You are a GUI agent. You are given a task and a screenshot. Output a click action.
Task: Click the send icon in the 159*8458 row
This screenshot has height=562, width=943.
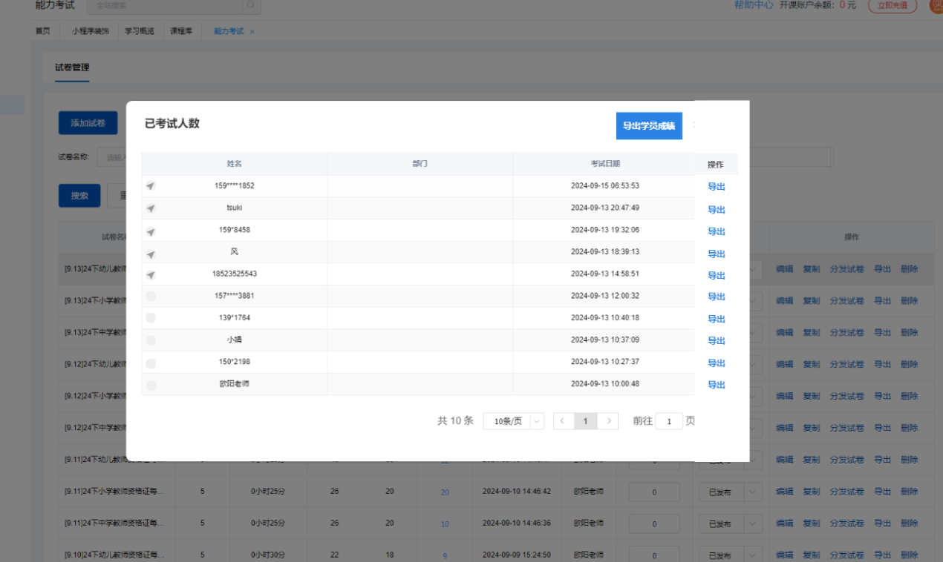(x=151, y=231)
